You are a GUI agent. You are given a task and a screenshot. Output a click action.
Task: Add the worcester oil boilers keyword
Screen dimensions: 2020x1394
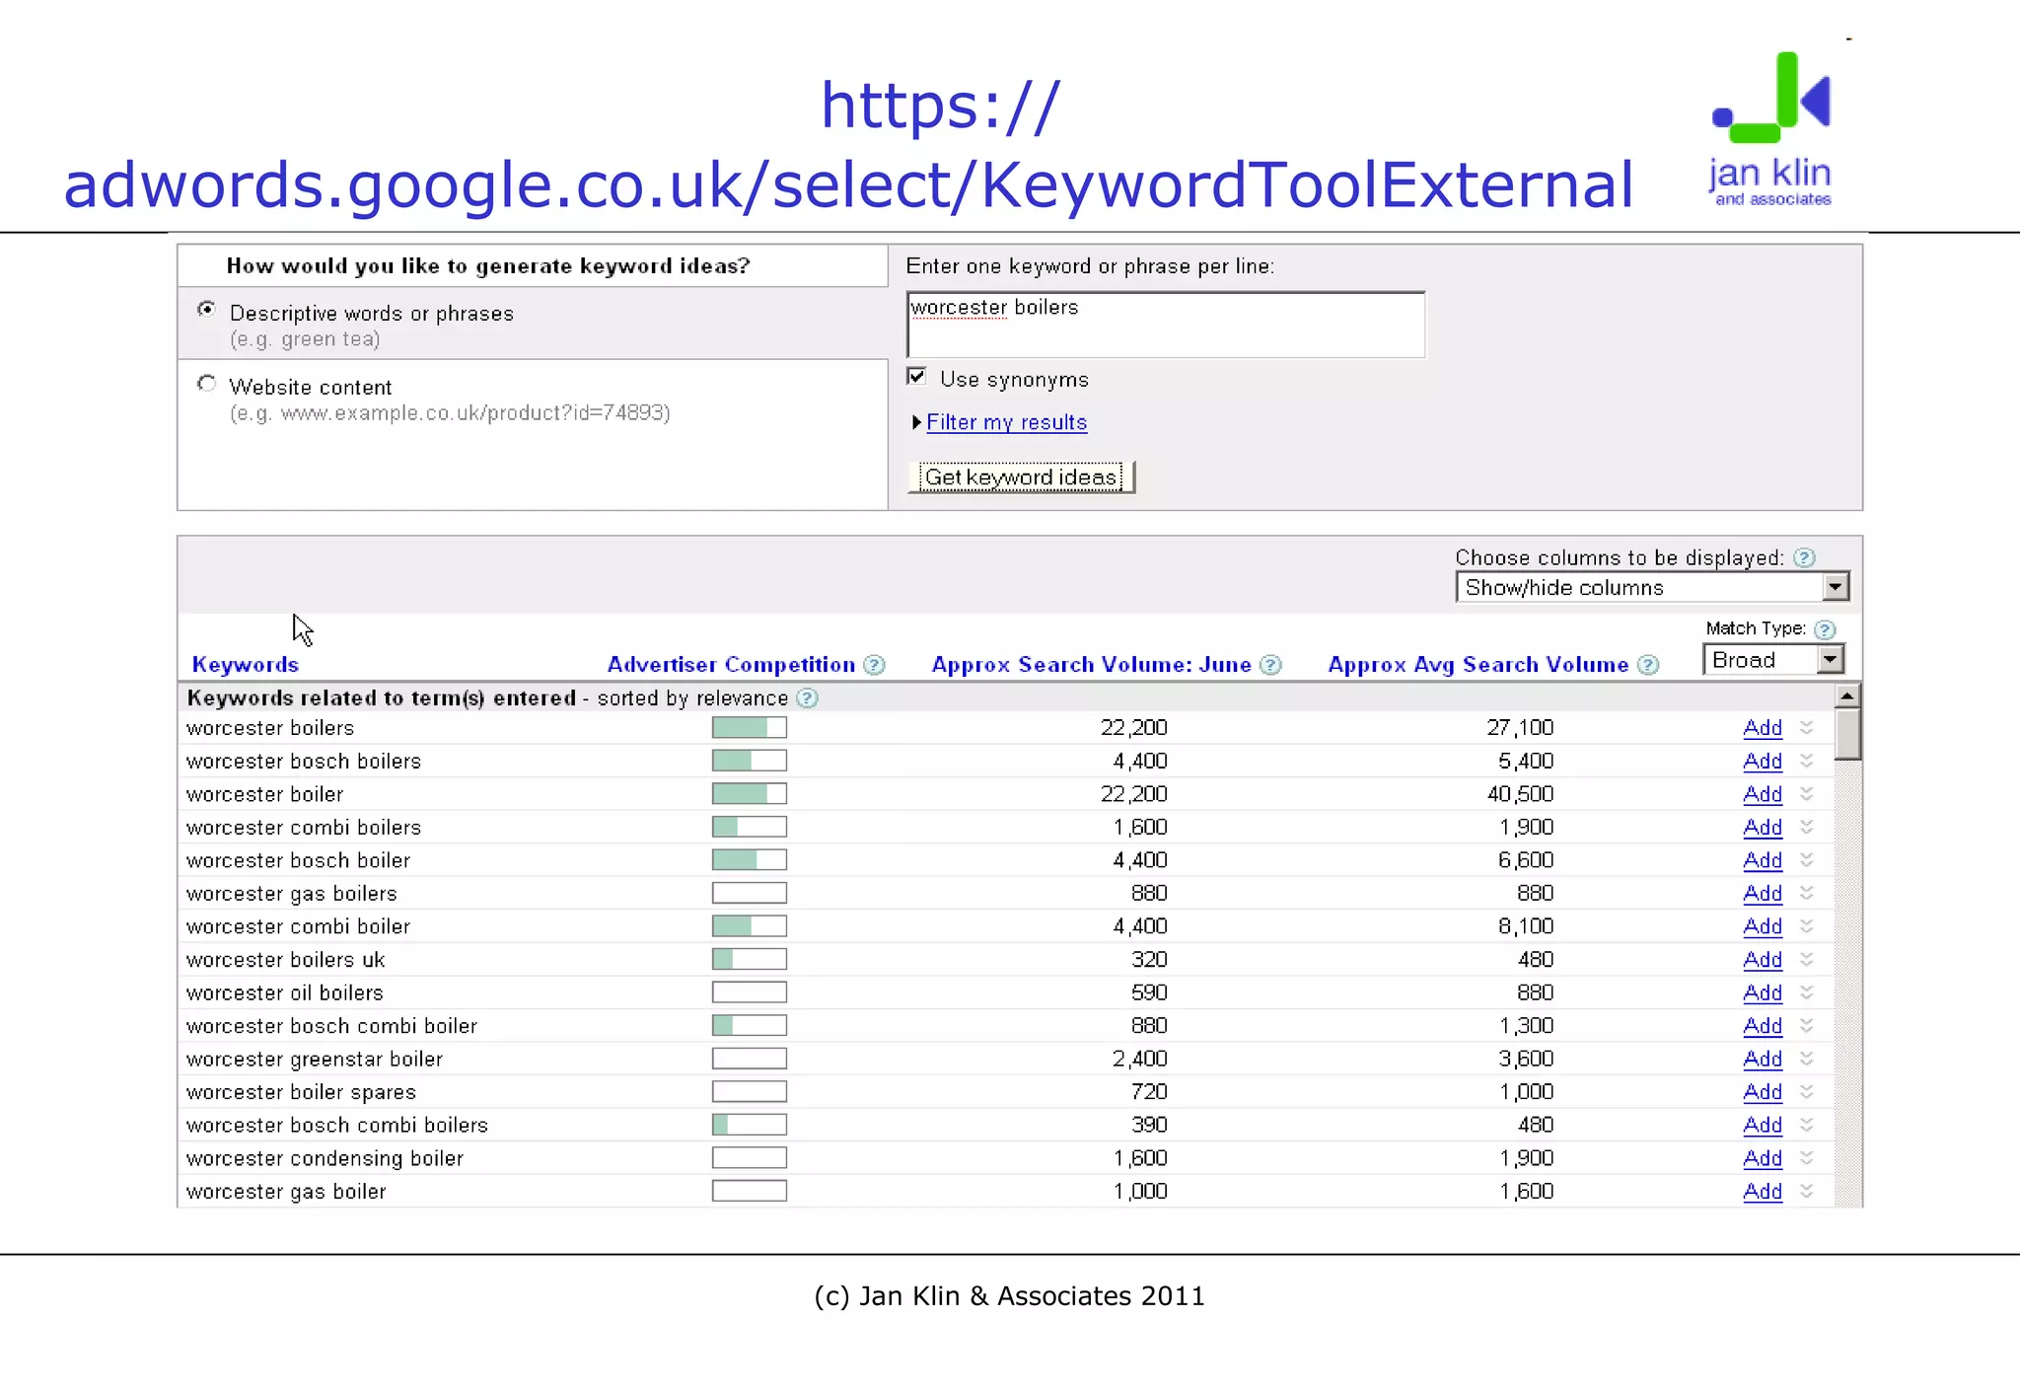click(1763, 993)
